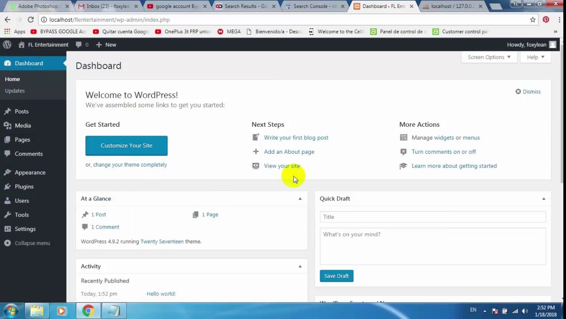The width and height of the screenshot is (566, 319).
Task: Click the Save Draft button
Action: point(337,276)
